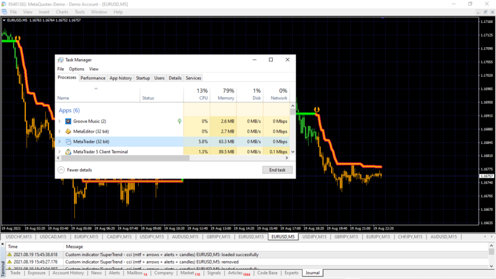496x279 pixels.
Task: Switch to the Services tab
Action: [193, 78]
